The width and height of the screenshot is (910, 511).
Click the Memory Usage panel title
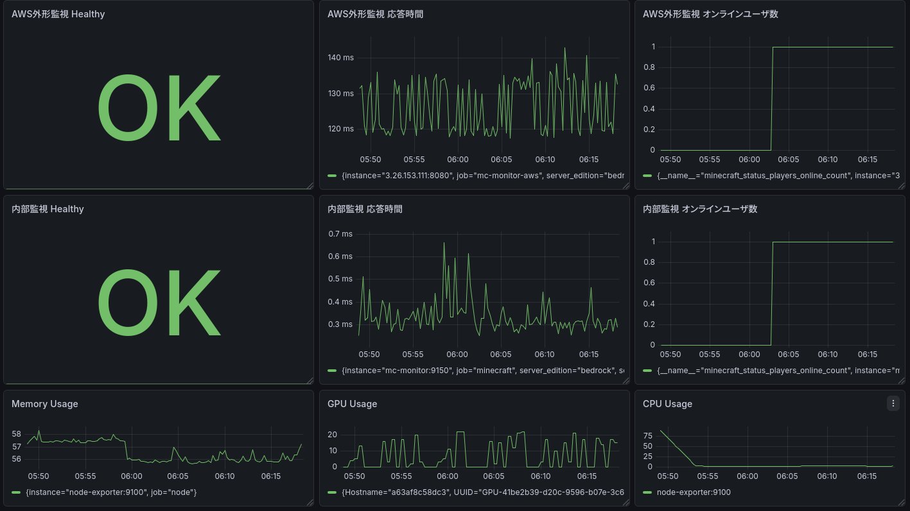pos(45,404)
